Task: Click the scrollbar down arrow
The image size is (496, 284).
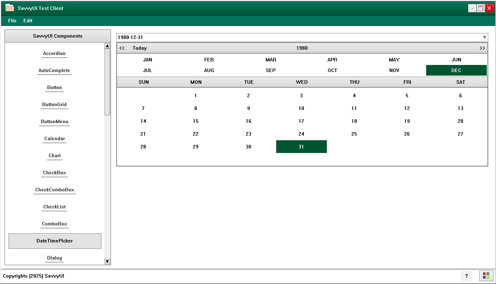Action: coord(107,262)
